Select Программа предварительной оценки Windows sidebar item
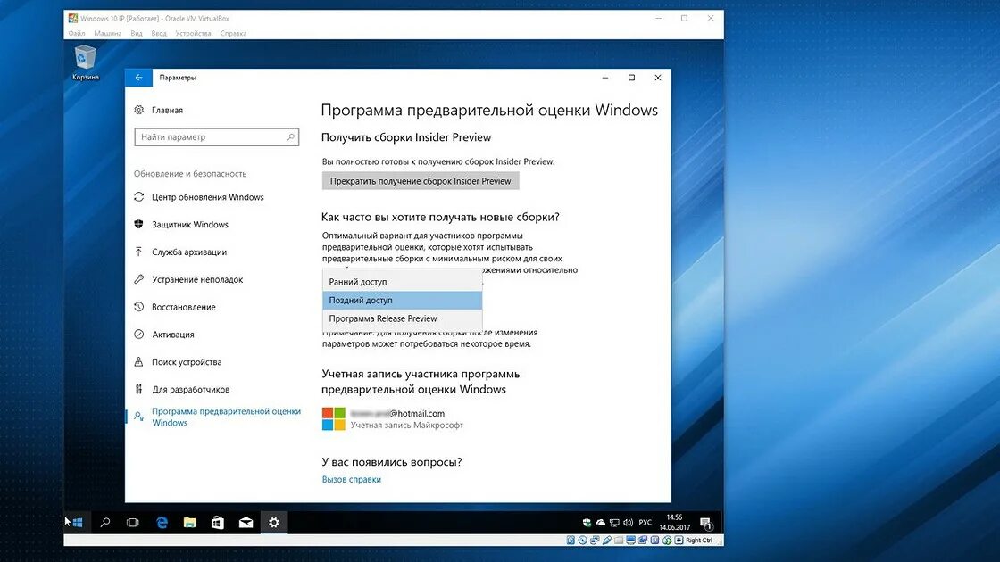Image resolution: width=1000 pixels, height=562 pixels. [x=216, y=417]
